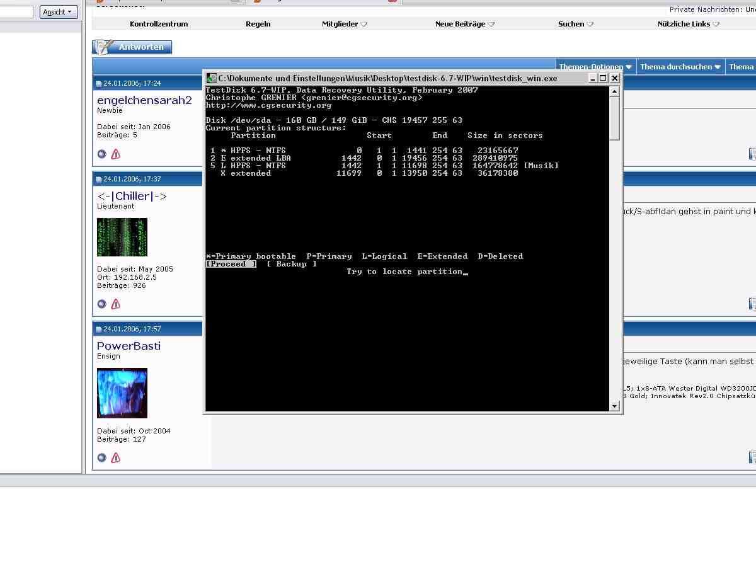Open PowerBasti user profile
756x567 pixels.
tap(129, 346)
